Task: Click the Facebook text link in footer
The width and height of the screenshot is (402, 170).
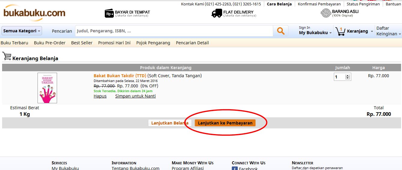Action: [x=248, y=169]
